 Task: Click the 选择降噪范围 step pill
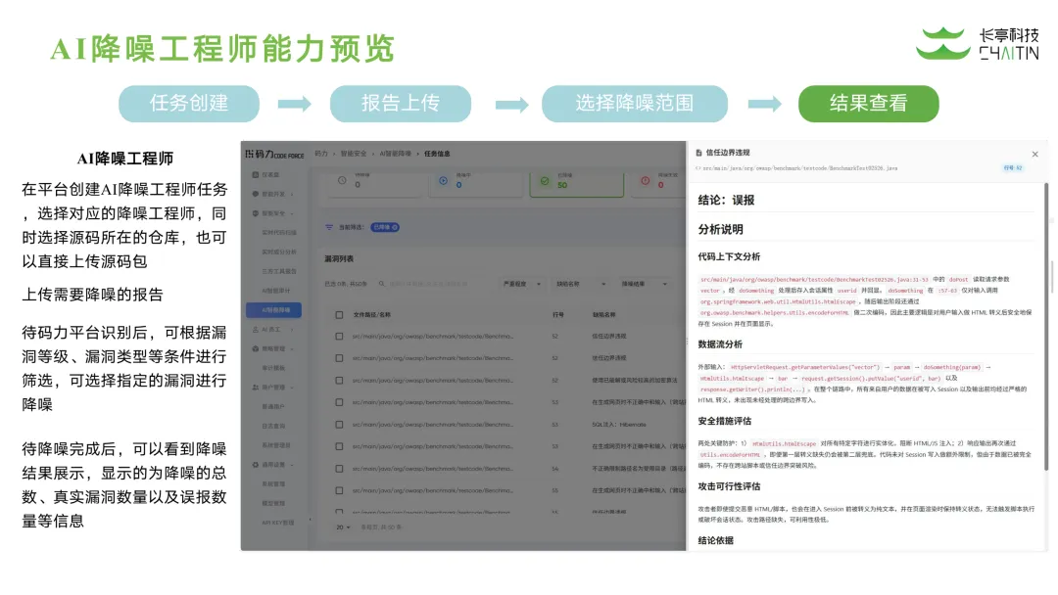(634, 104)
